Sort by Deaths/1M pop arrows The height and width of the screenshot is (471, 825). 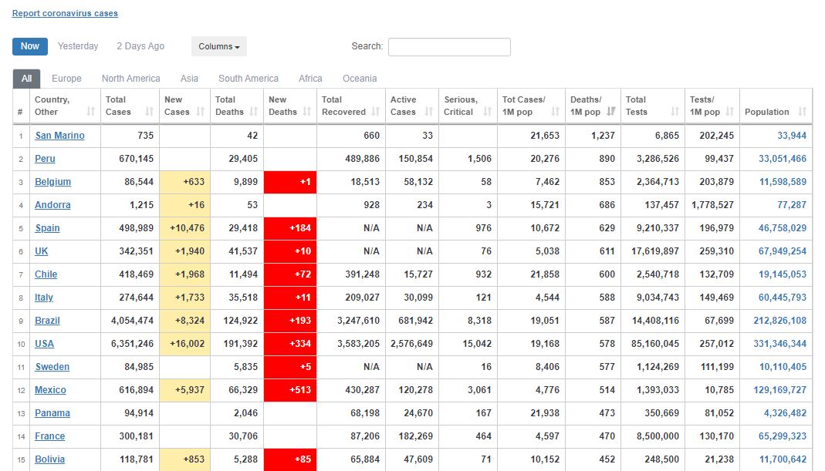tap(611, 112)
